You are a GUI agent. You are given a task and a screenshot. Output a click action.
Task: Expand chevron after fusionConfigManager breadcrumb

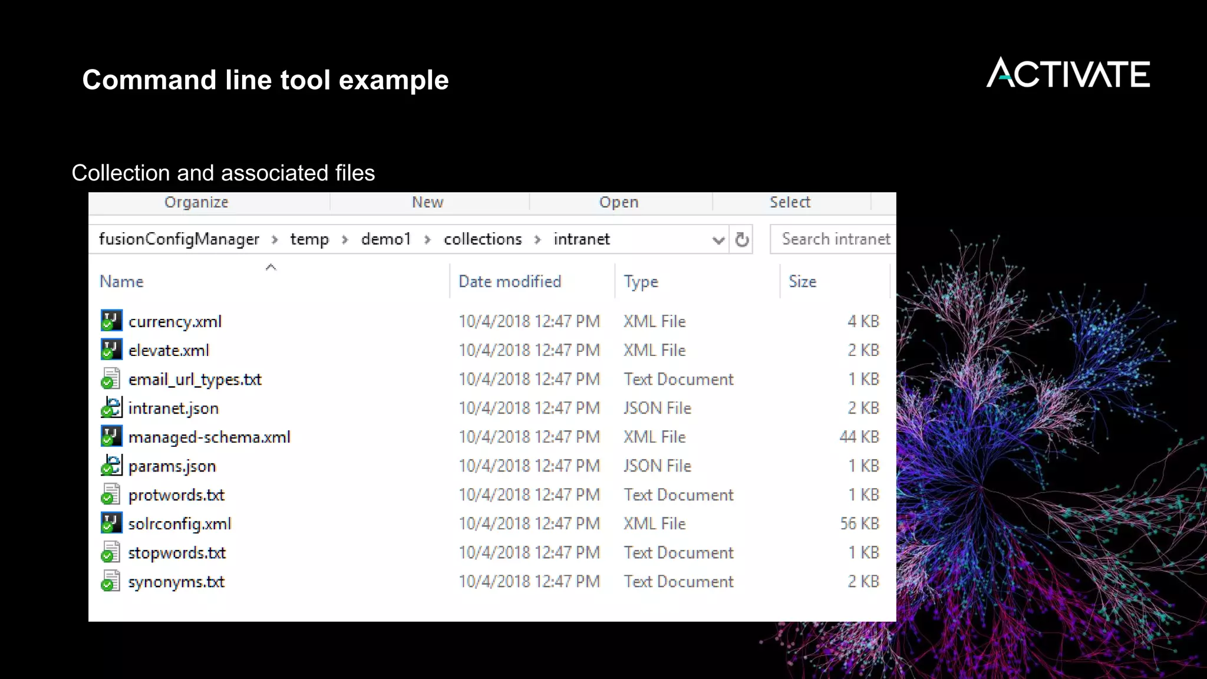(x=275, y=239)
